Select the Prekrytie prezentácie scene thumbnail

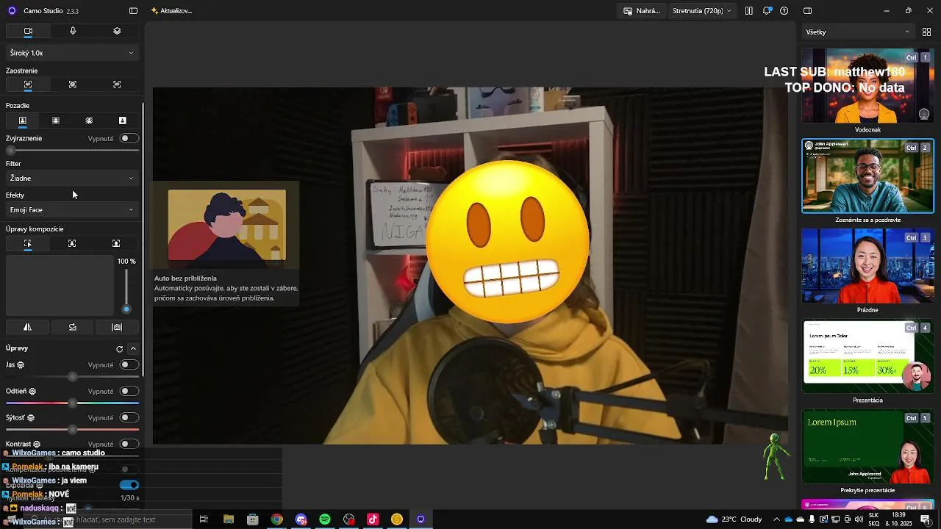867,447
